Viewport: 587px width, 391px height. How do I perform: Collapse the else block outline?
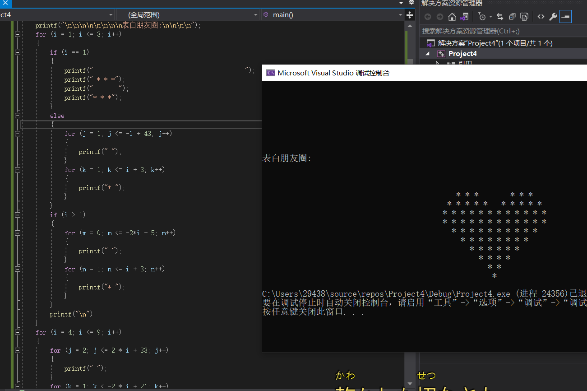18,116
